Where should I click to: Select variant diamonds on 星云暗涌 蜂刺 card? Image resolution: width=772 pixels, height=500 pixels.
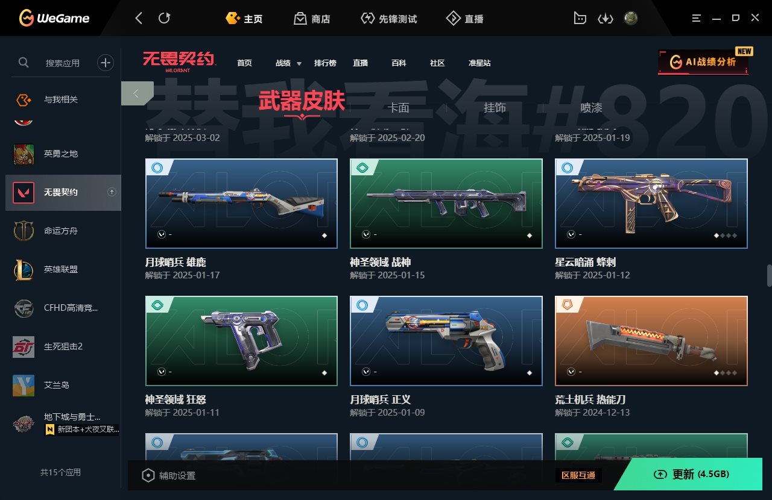click(x=726, y=236)
